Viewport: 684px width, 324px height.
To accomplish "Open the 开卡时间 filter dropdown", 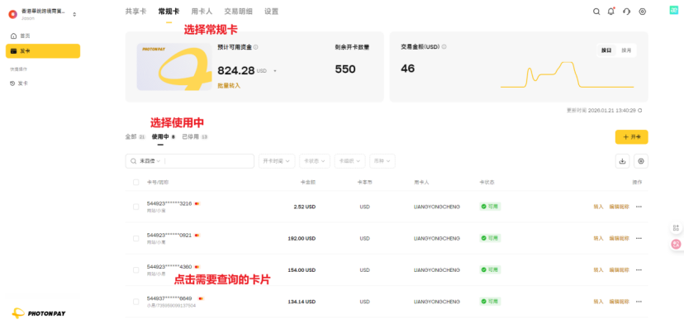I will (277, 161).
